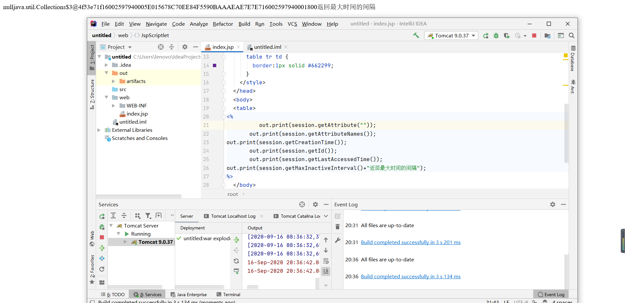Stop the running server from the main toolbar

pos(534,35)
